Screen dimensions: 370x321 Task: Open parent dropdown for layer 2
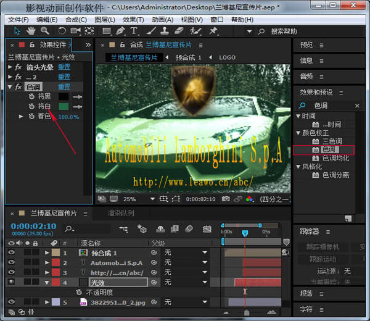coord(205,262)
